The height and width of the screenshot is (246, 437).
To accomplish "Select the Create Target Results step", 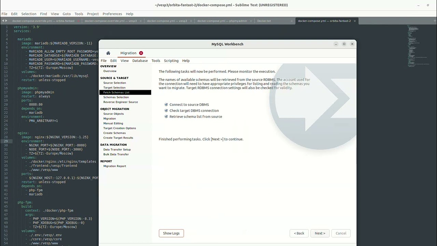I will click(118, 138).
